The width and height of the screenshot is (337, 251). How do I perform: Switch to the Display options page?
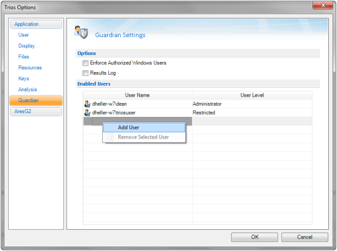[x=26, y=46]
